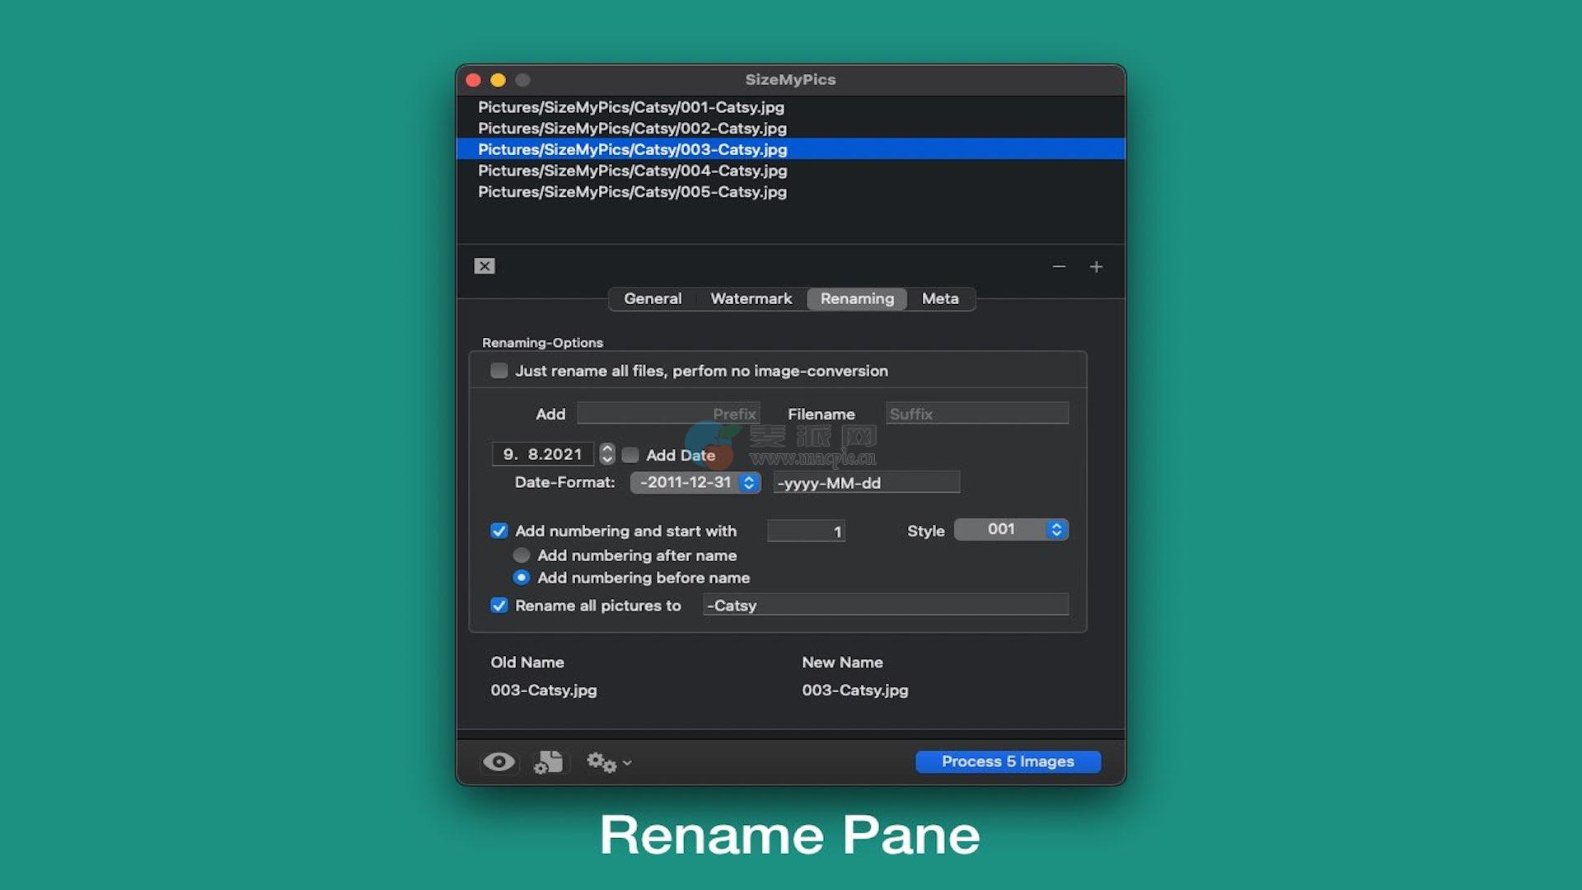Uncheck Rename all pictures to checkbox
1582x890 pixels.
click(499, 606)
